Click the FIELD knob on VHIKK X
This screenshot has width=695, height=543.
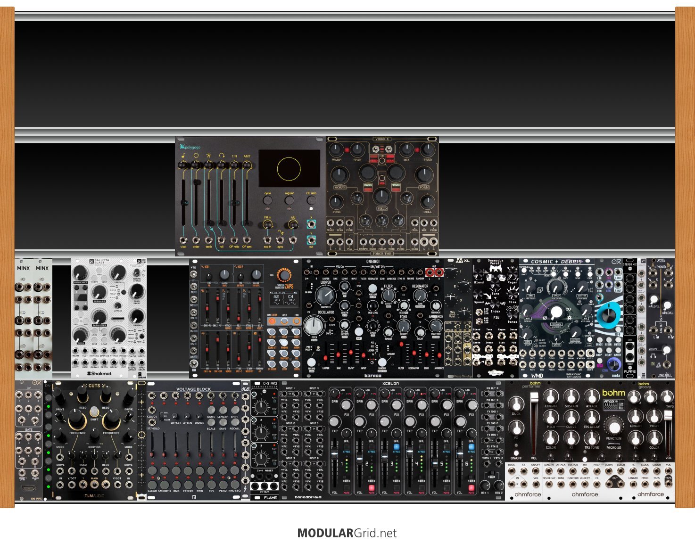382,197
